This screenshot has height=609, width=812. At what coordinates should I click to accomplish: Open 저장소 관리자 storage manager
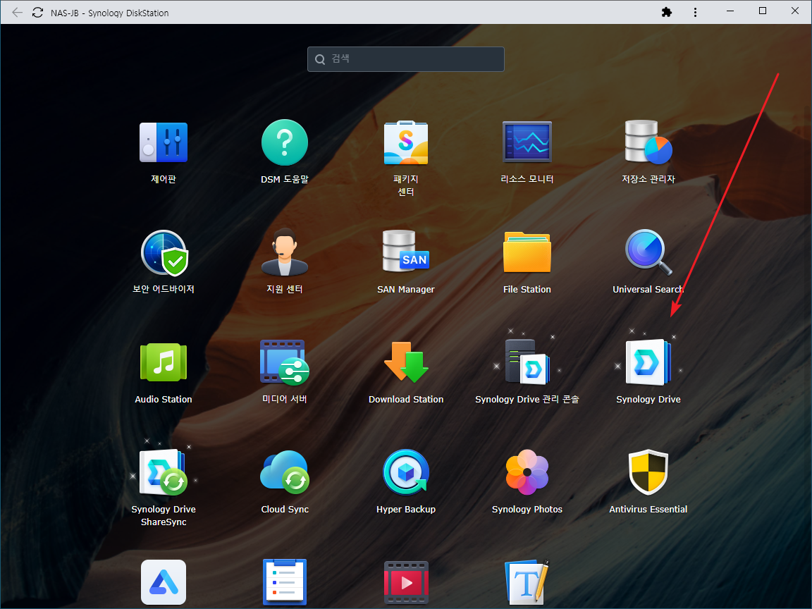pyautogui.click(x=648, y=142)
